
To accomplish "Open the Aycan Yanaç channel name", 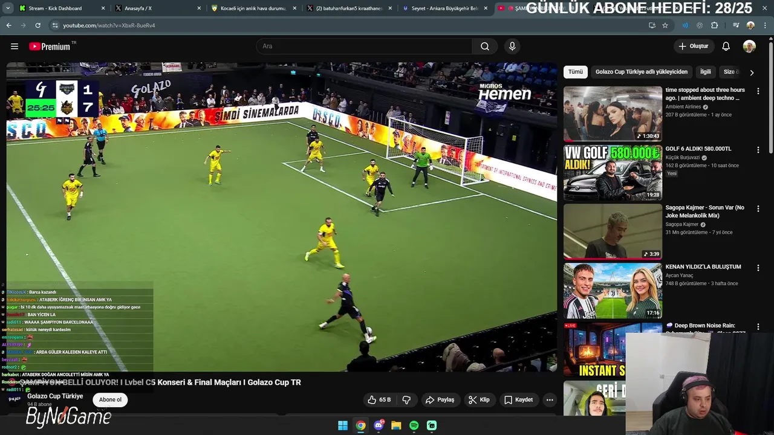I will [x=678, y=275].
